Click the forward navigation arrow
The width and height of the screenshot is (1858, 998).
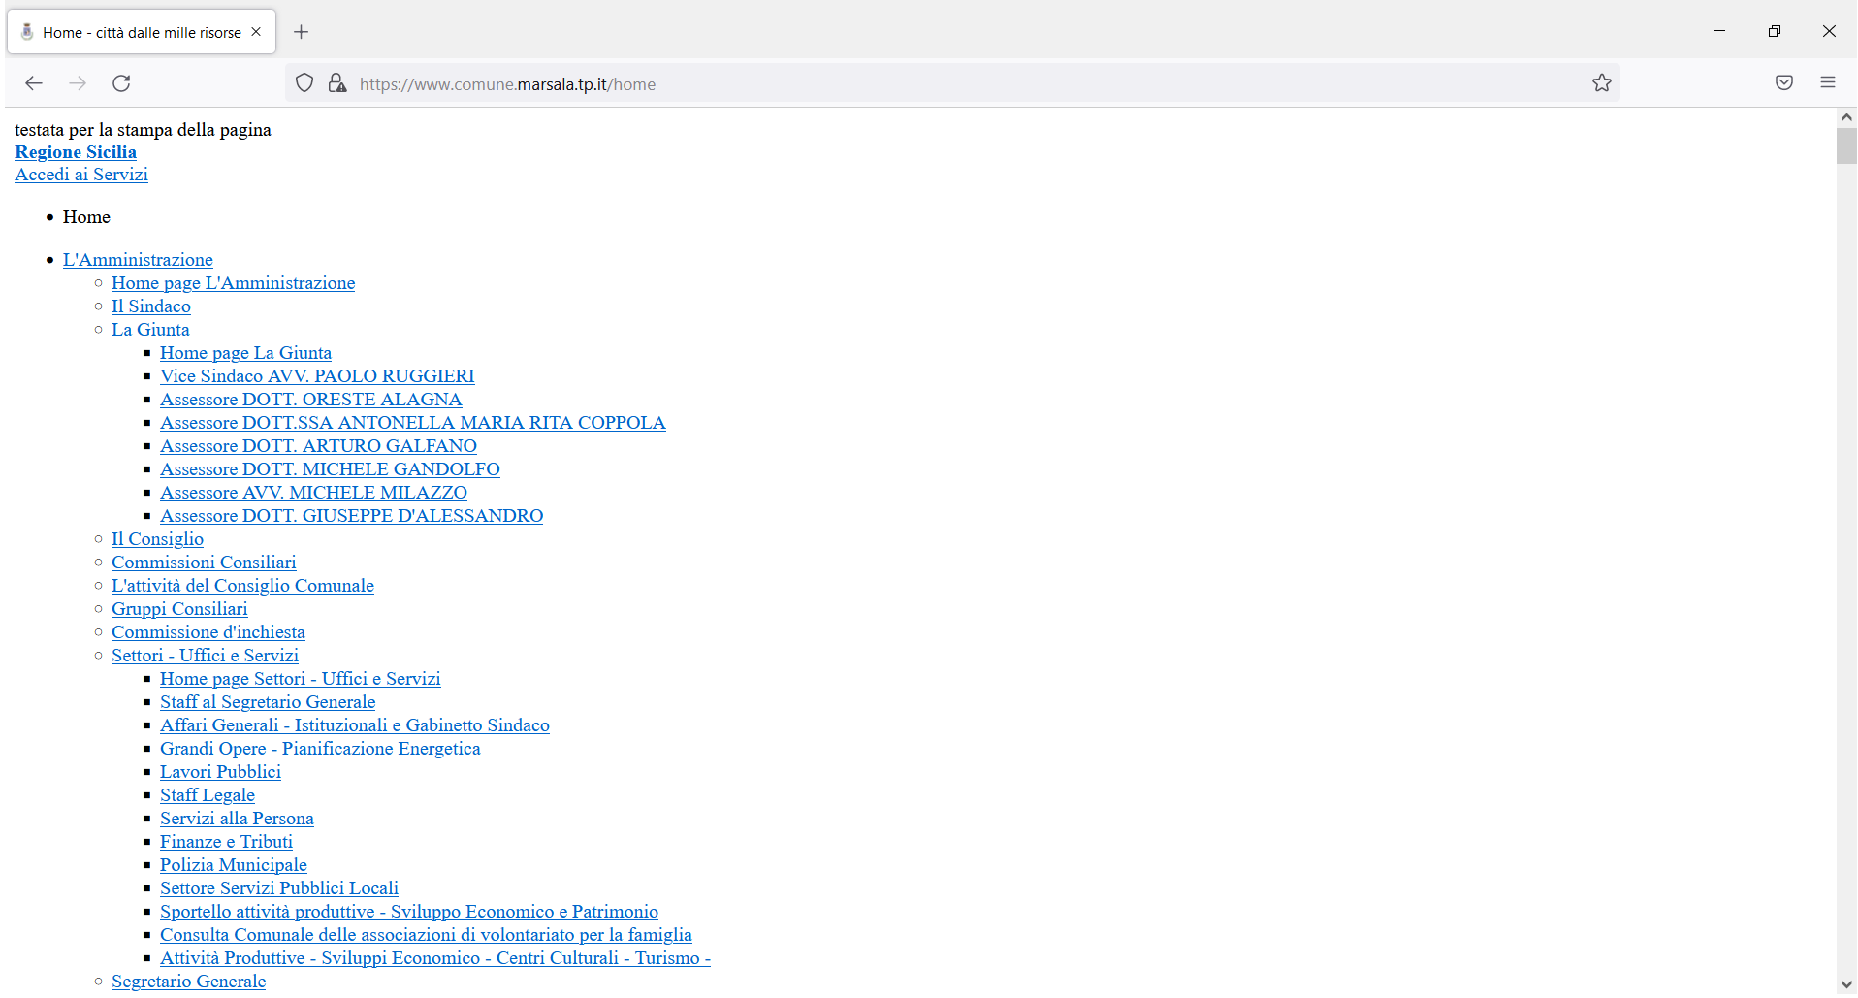coord(78,83)
